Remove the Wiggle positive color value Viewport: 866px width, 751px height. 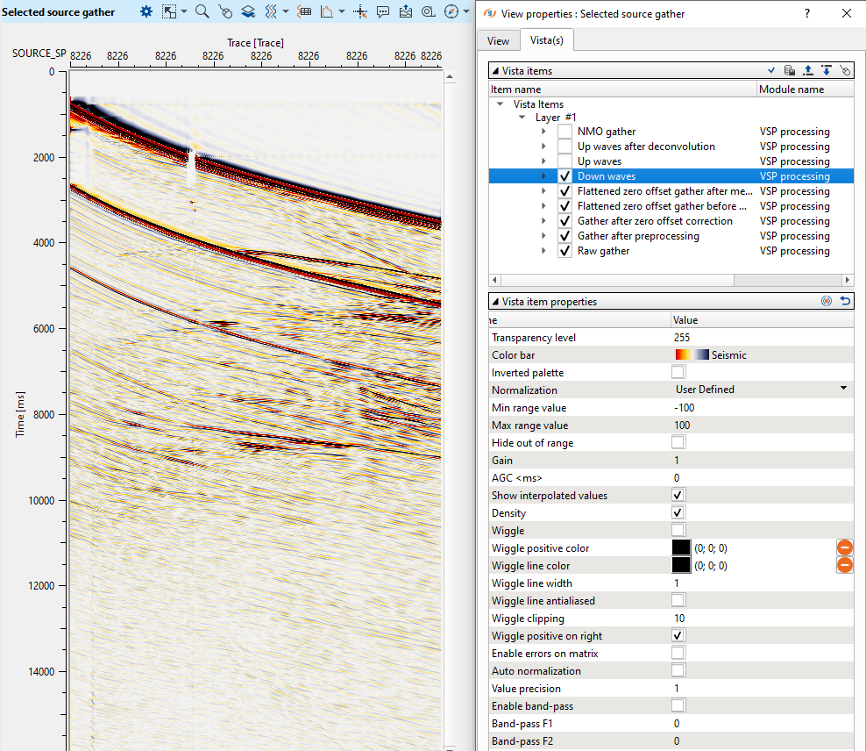[x=844, y=547]
